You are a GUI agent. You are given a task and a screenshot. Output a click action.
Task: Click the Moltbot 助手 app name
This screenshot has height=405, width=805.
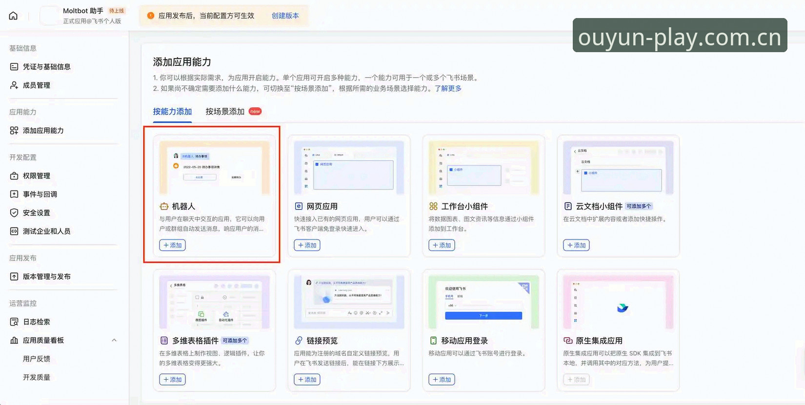[x=83, y=11]
